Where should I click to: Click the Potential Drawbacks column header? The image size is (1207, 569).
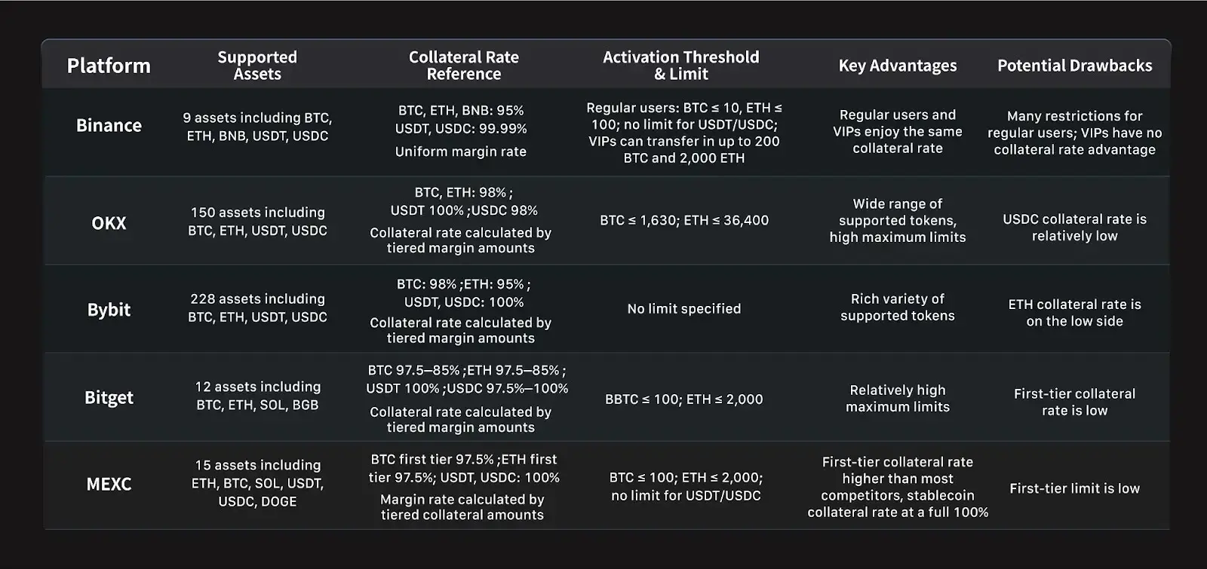[1074, 66]
